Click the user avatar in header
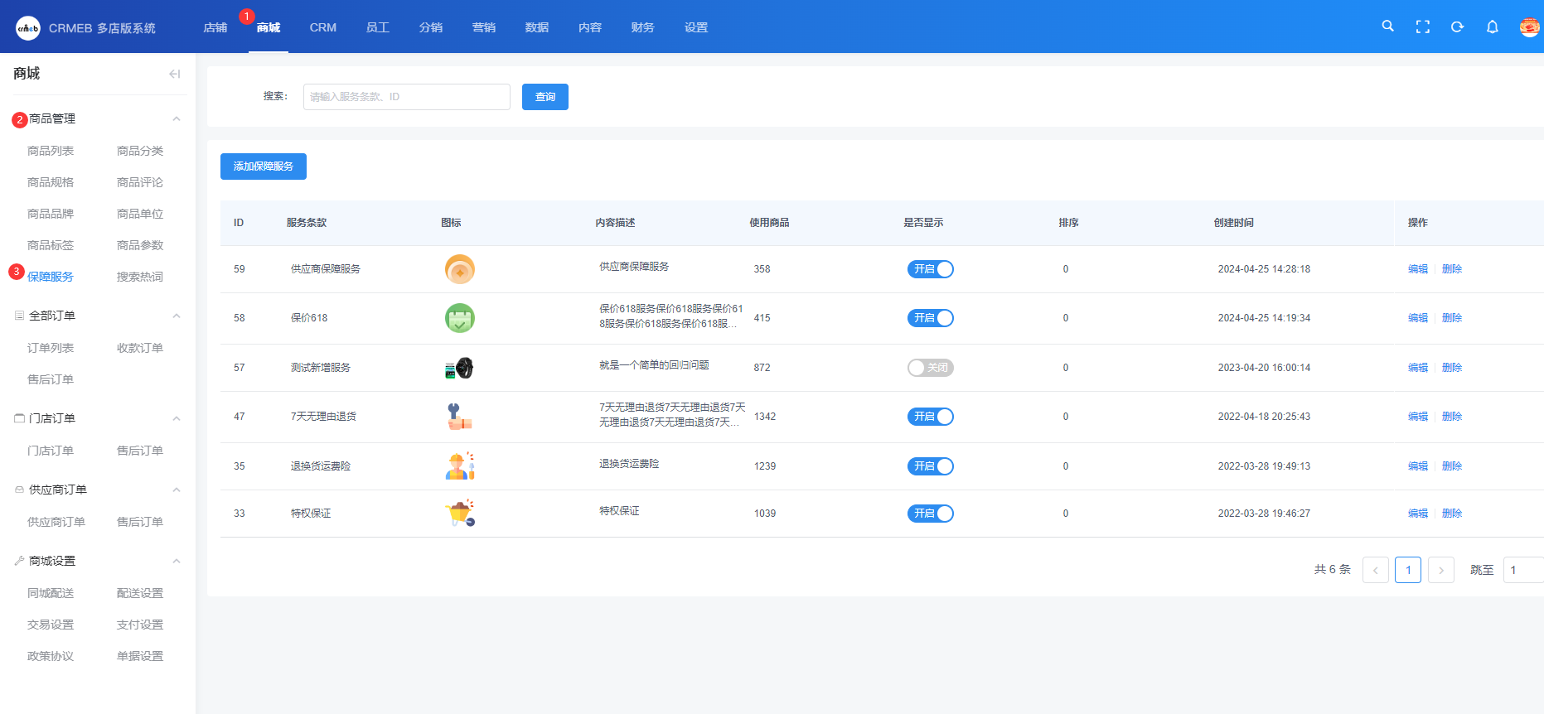 (x=1529, y=27)
